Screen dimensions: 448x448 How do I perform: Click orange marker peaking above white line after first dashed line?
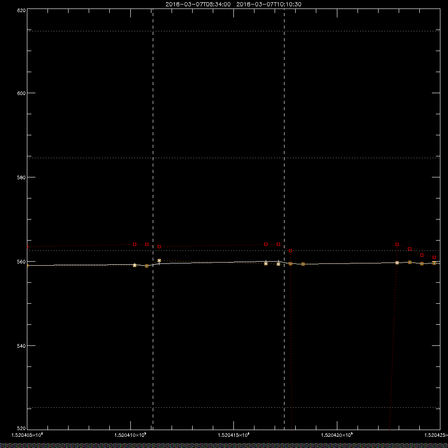[159, 261]
